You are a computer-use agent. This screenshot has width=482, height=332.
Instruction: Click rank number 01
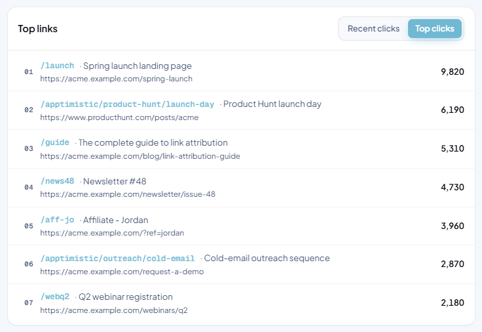(x=29, y=72)
